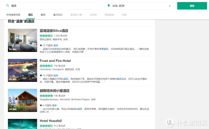This screenshot has width=209, height=129.
Task: Click comment icon beside 25 次提到
Action: pos(41,45)
